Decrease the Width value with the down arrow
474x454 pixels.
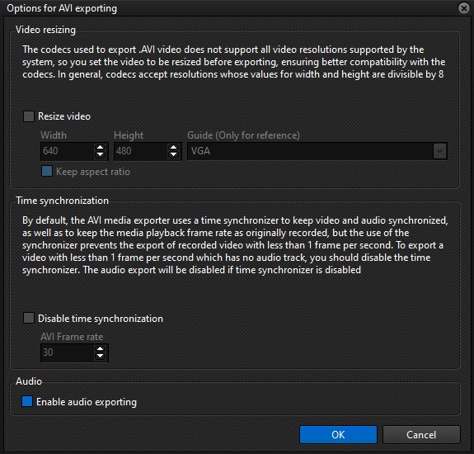[100, 154]
